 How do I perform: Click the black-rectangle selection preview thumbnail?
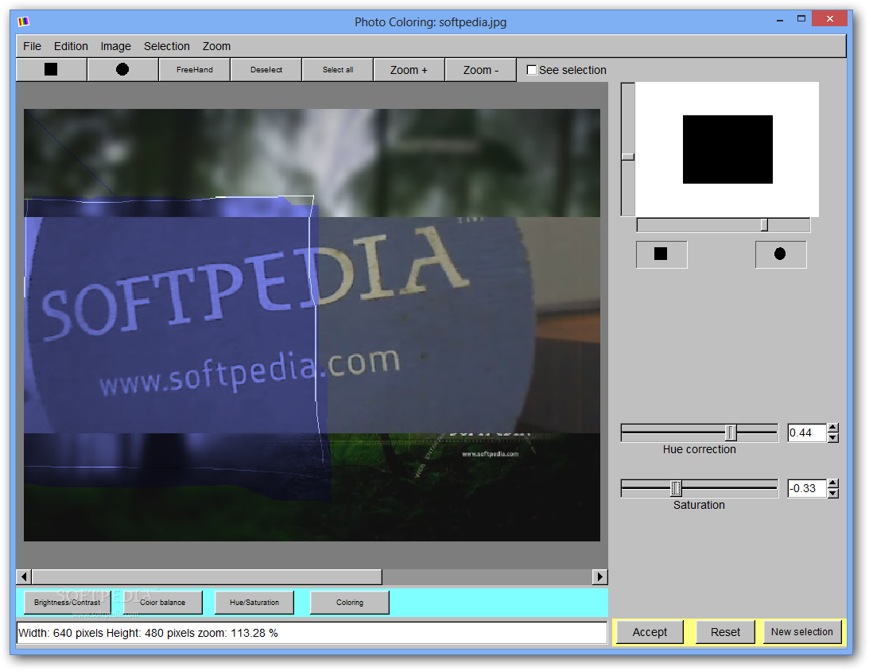click(x=727, y=149)
